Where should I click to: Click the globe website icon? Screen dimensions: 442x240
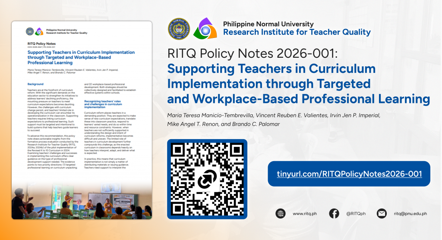281,214
